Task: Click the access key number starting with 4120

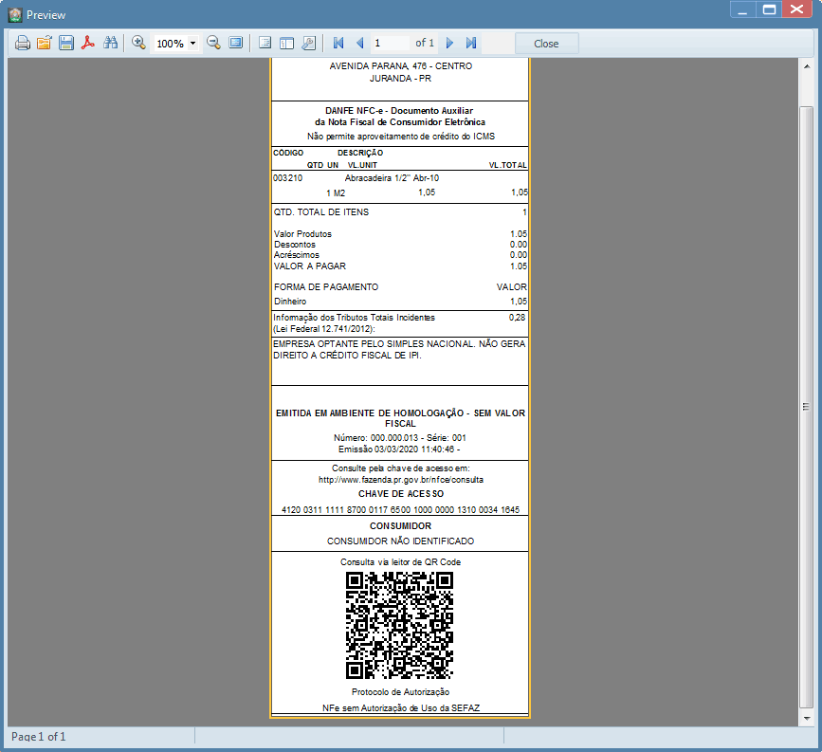Action: coord(400,510)
